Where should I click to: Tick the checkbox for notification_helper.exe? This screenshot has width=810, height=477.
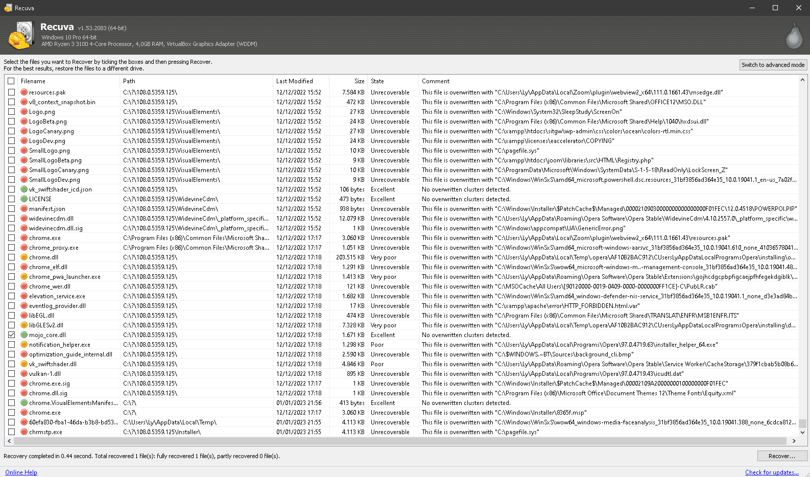click(x=11, y=345)
